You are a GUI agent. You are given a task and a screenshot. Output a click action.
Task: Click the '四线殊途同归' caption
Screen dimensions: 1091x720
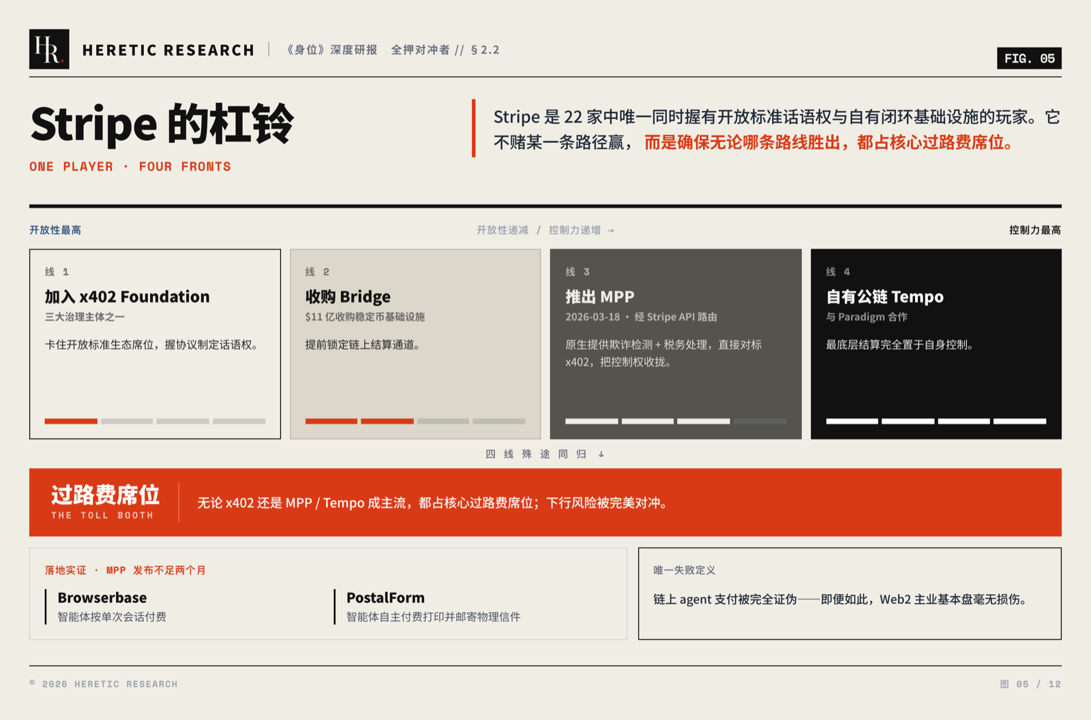[545, 454]
